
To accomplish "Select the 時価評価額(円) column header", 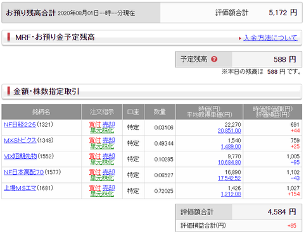I will pos(272,112).
